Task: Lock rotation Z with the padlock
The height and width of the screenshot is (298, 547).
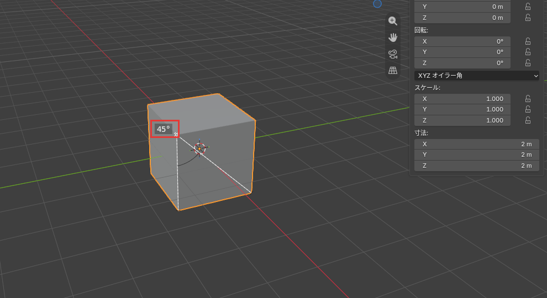Action: [x=528, y=63]
